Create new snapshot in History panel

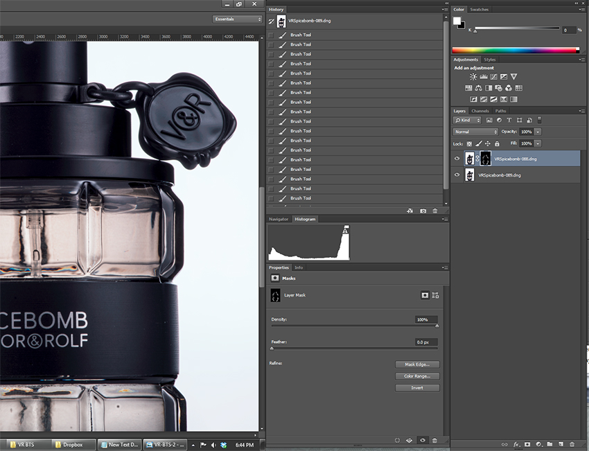pos(423,211)
